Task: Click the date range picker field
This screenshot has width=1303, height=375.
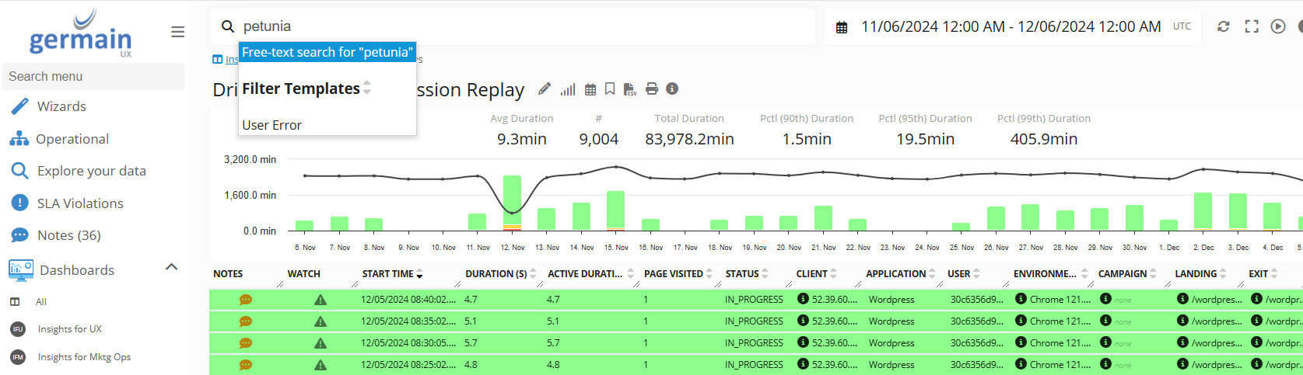Action: pos(1010,27)
